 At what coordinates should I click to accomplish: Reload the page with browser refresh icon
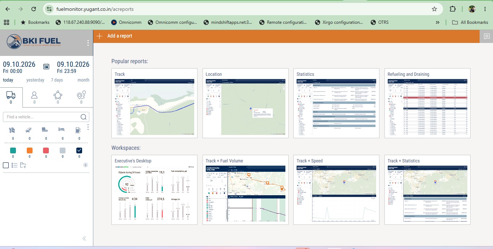click(34, 9)
